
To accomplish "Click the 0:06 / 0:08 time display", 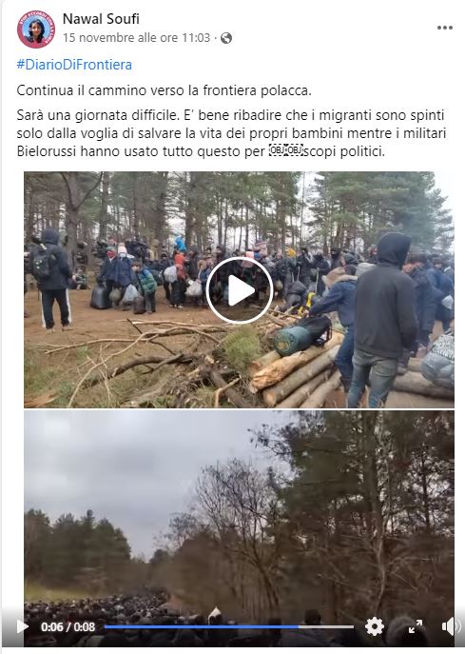I will click(68, 627).
